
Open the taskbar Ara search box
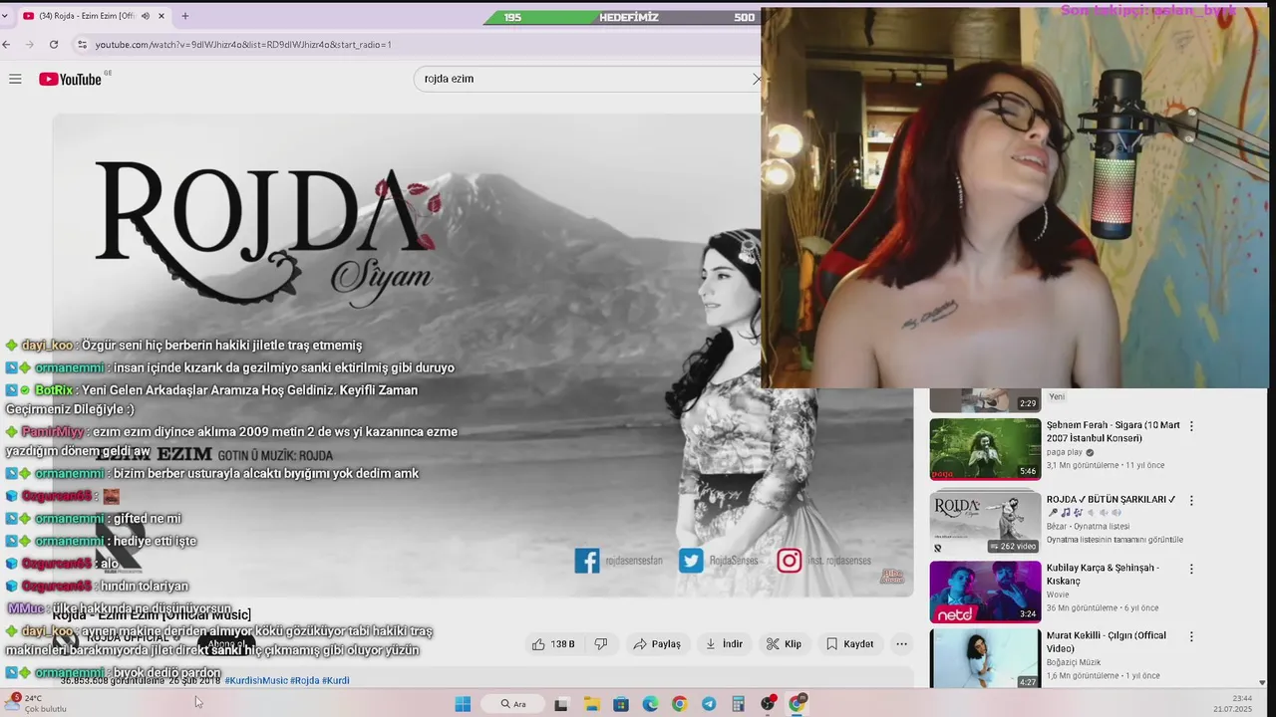[x=514, y=704]
